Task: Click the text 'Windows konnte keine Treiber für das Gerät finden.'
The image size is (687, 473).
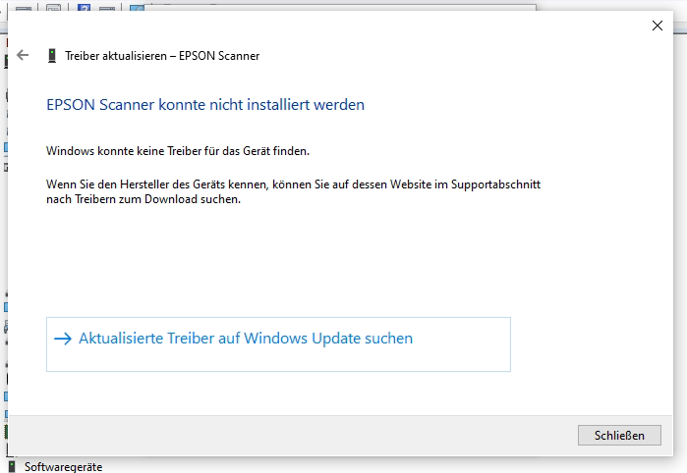Action: [178, 151]
